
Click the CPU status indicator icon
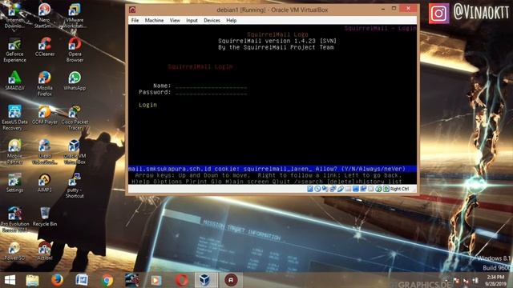coord(370,189)
